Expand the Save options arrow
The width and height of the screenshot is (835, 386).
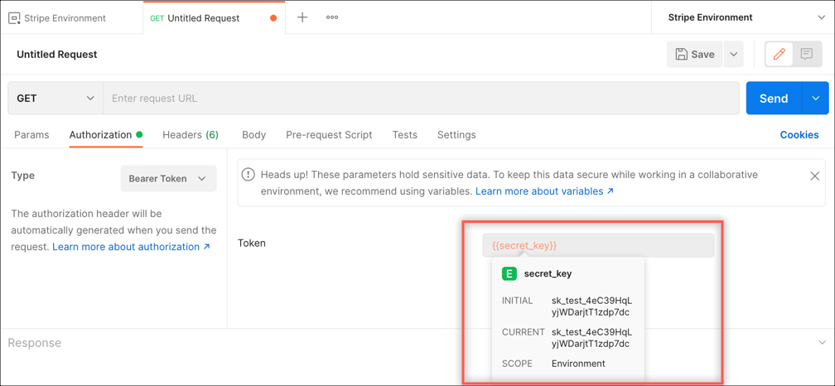click(x=734, y=55)
